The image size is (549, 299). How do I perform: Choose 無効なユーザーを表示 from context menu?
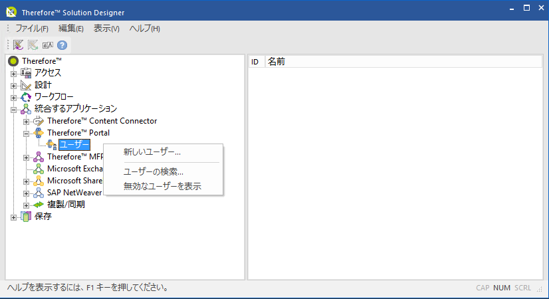(x=163, y=186)
